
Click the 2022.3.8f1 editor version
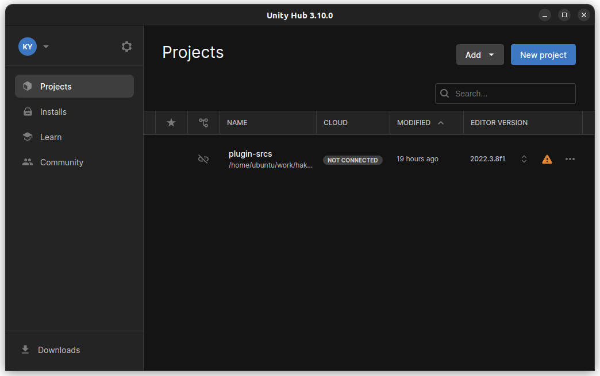tap(487, 159)
